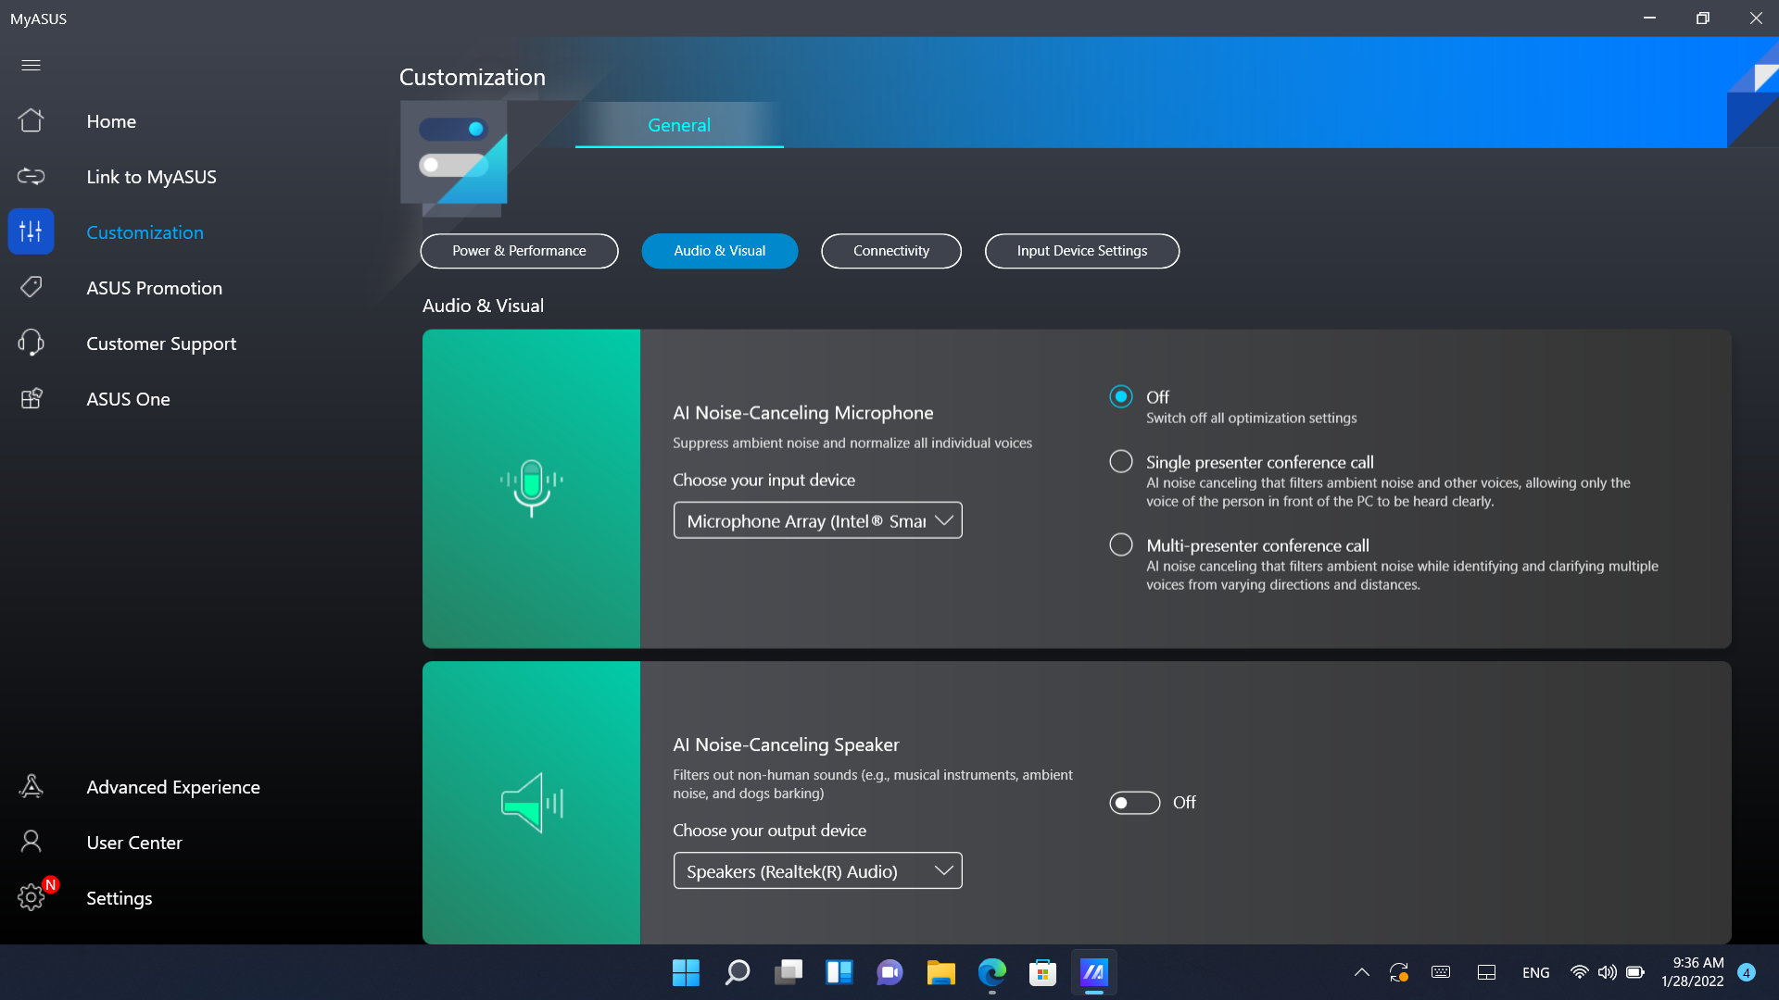
Task: Select Single presenter conference call option
Action: coord(1121,461)
